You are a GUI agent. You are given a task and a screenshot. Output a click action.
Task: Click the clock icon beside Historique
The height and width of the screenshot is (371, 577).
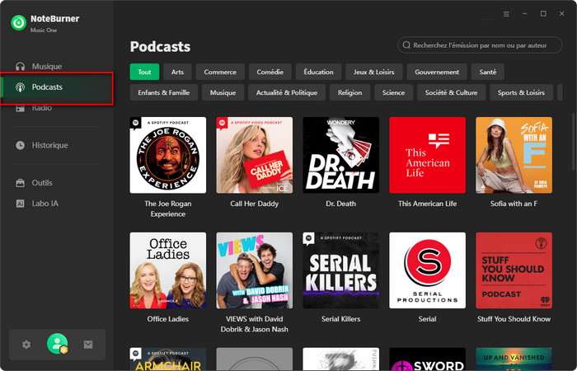(x=20, y=145)
